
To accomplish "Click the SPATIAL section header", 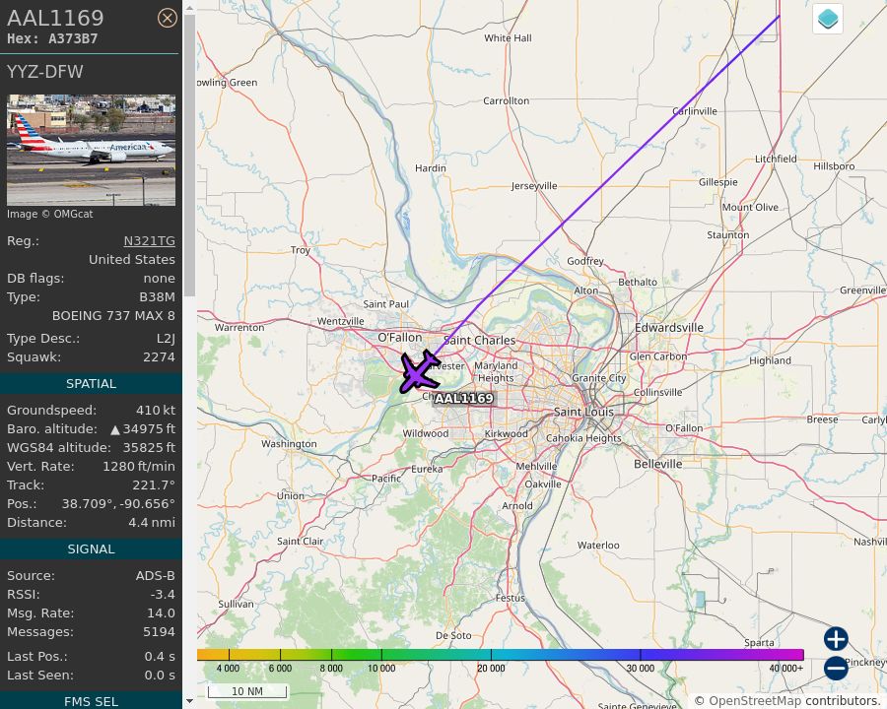I will click(x=91, y=383).
